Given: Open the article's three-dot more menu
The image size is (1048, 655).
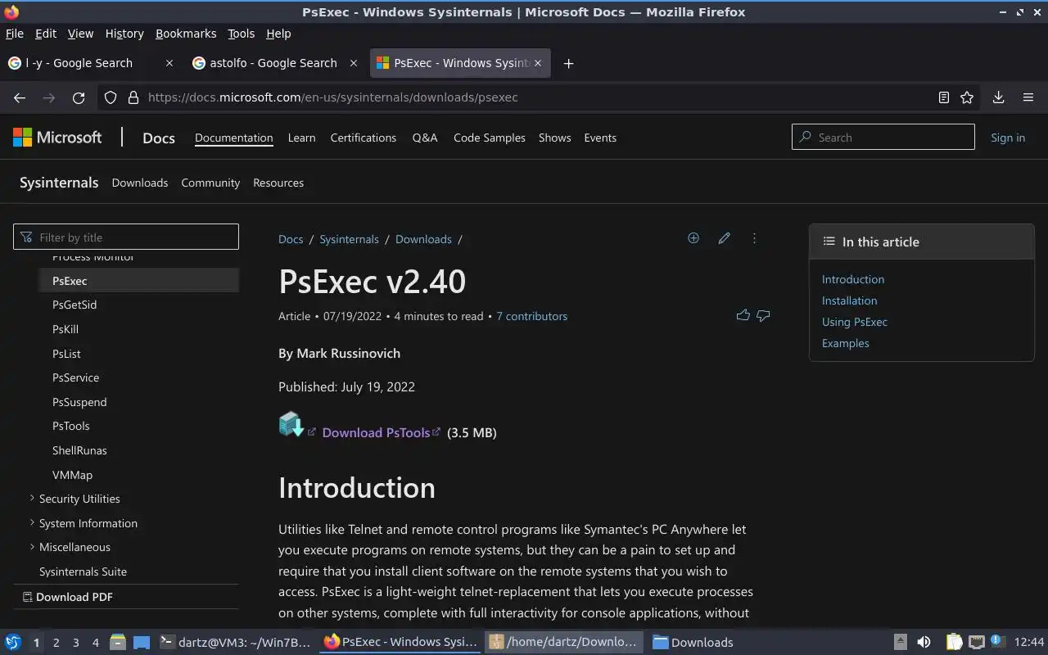Looking at the screenshot, I should click(754, 238).
